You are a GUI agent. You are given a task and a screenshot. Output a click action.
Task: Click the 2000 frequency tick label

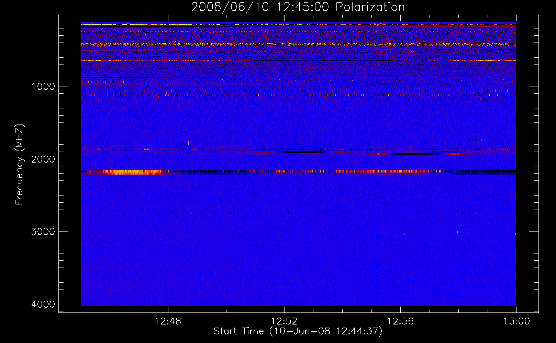pos(43,159)
